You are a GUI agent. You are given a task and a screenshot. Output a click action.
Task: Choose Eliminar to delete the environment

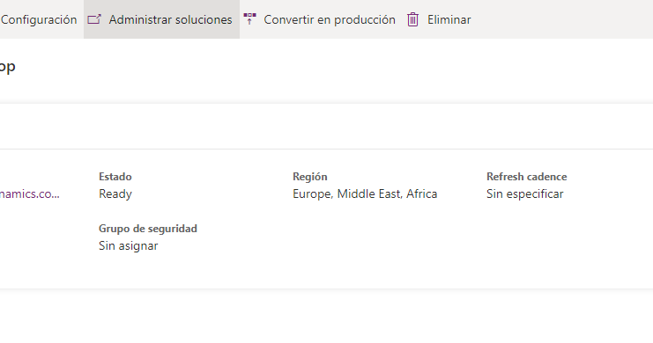439,19
